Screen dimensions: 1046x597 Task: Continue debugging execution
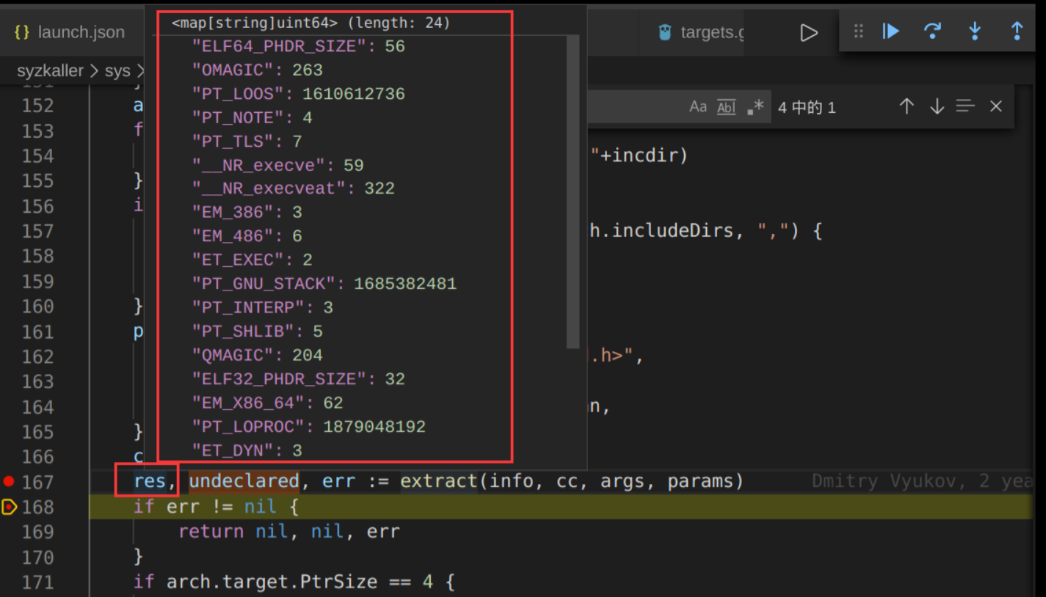890,31
